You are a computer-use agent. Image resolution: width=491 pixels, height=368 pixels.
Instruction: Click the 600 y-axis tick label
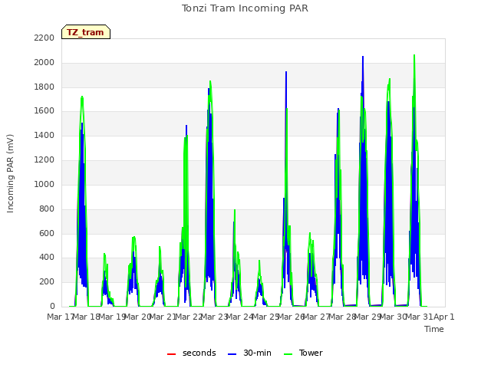point(47,233)
